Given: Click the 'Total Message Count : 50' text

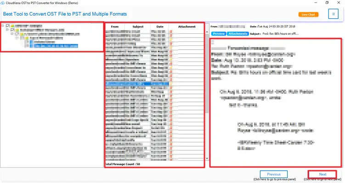Looking at the screenshot, I should click(x=123, y=164).
